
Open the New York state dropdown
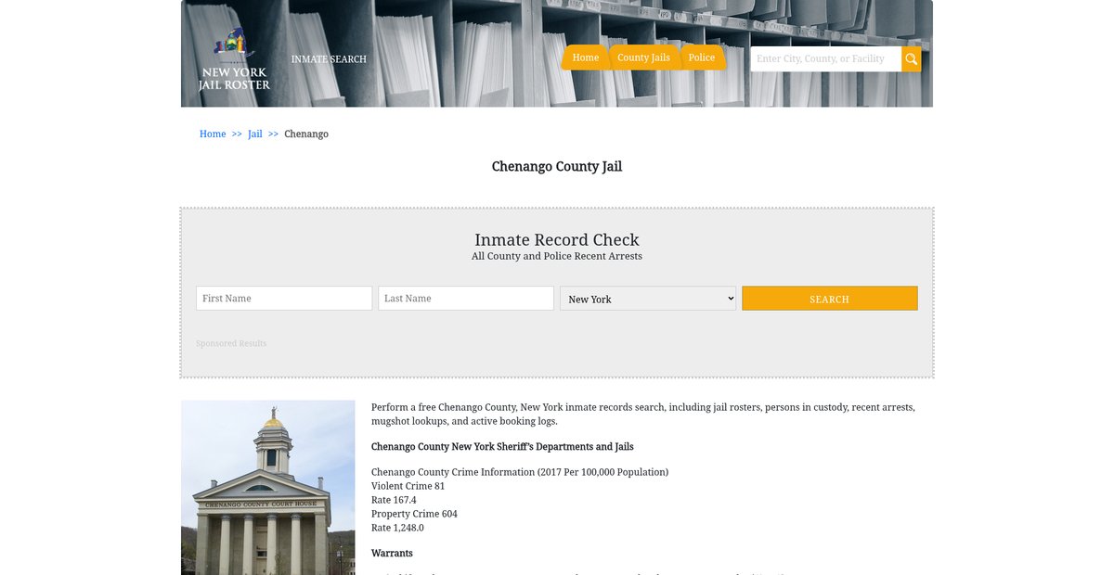pos(648,299)
